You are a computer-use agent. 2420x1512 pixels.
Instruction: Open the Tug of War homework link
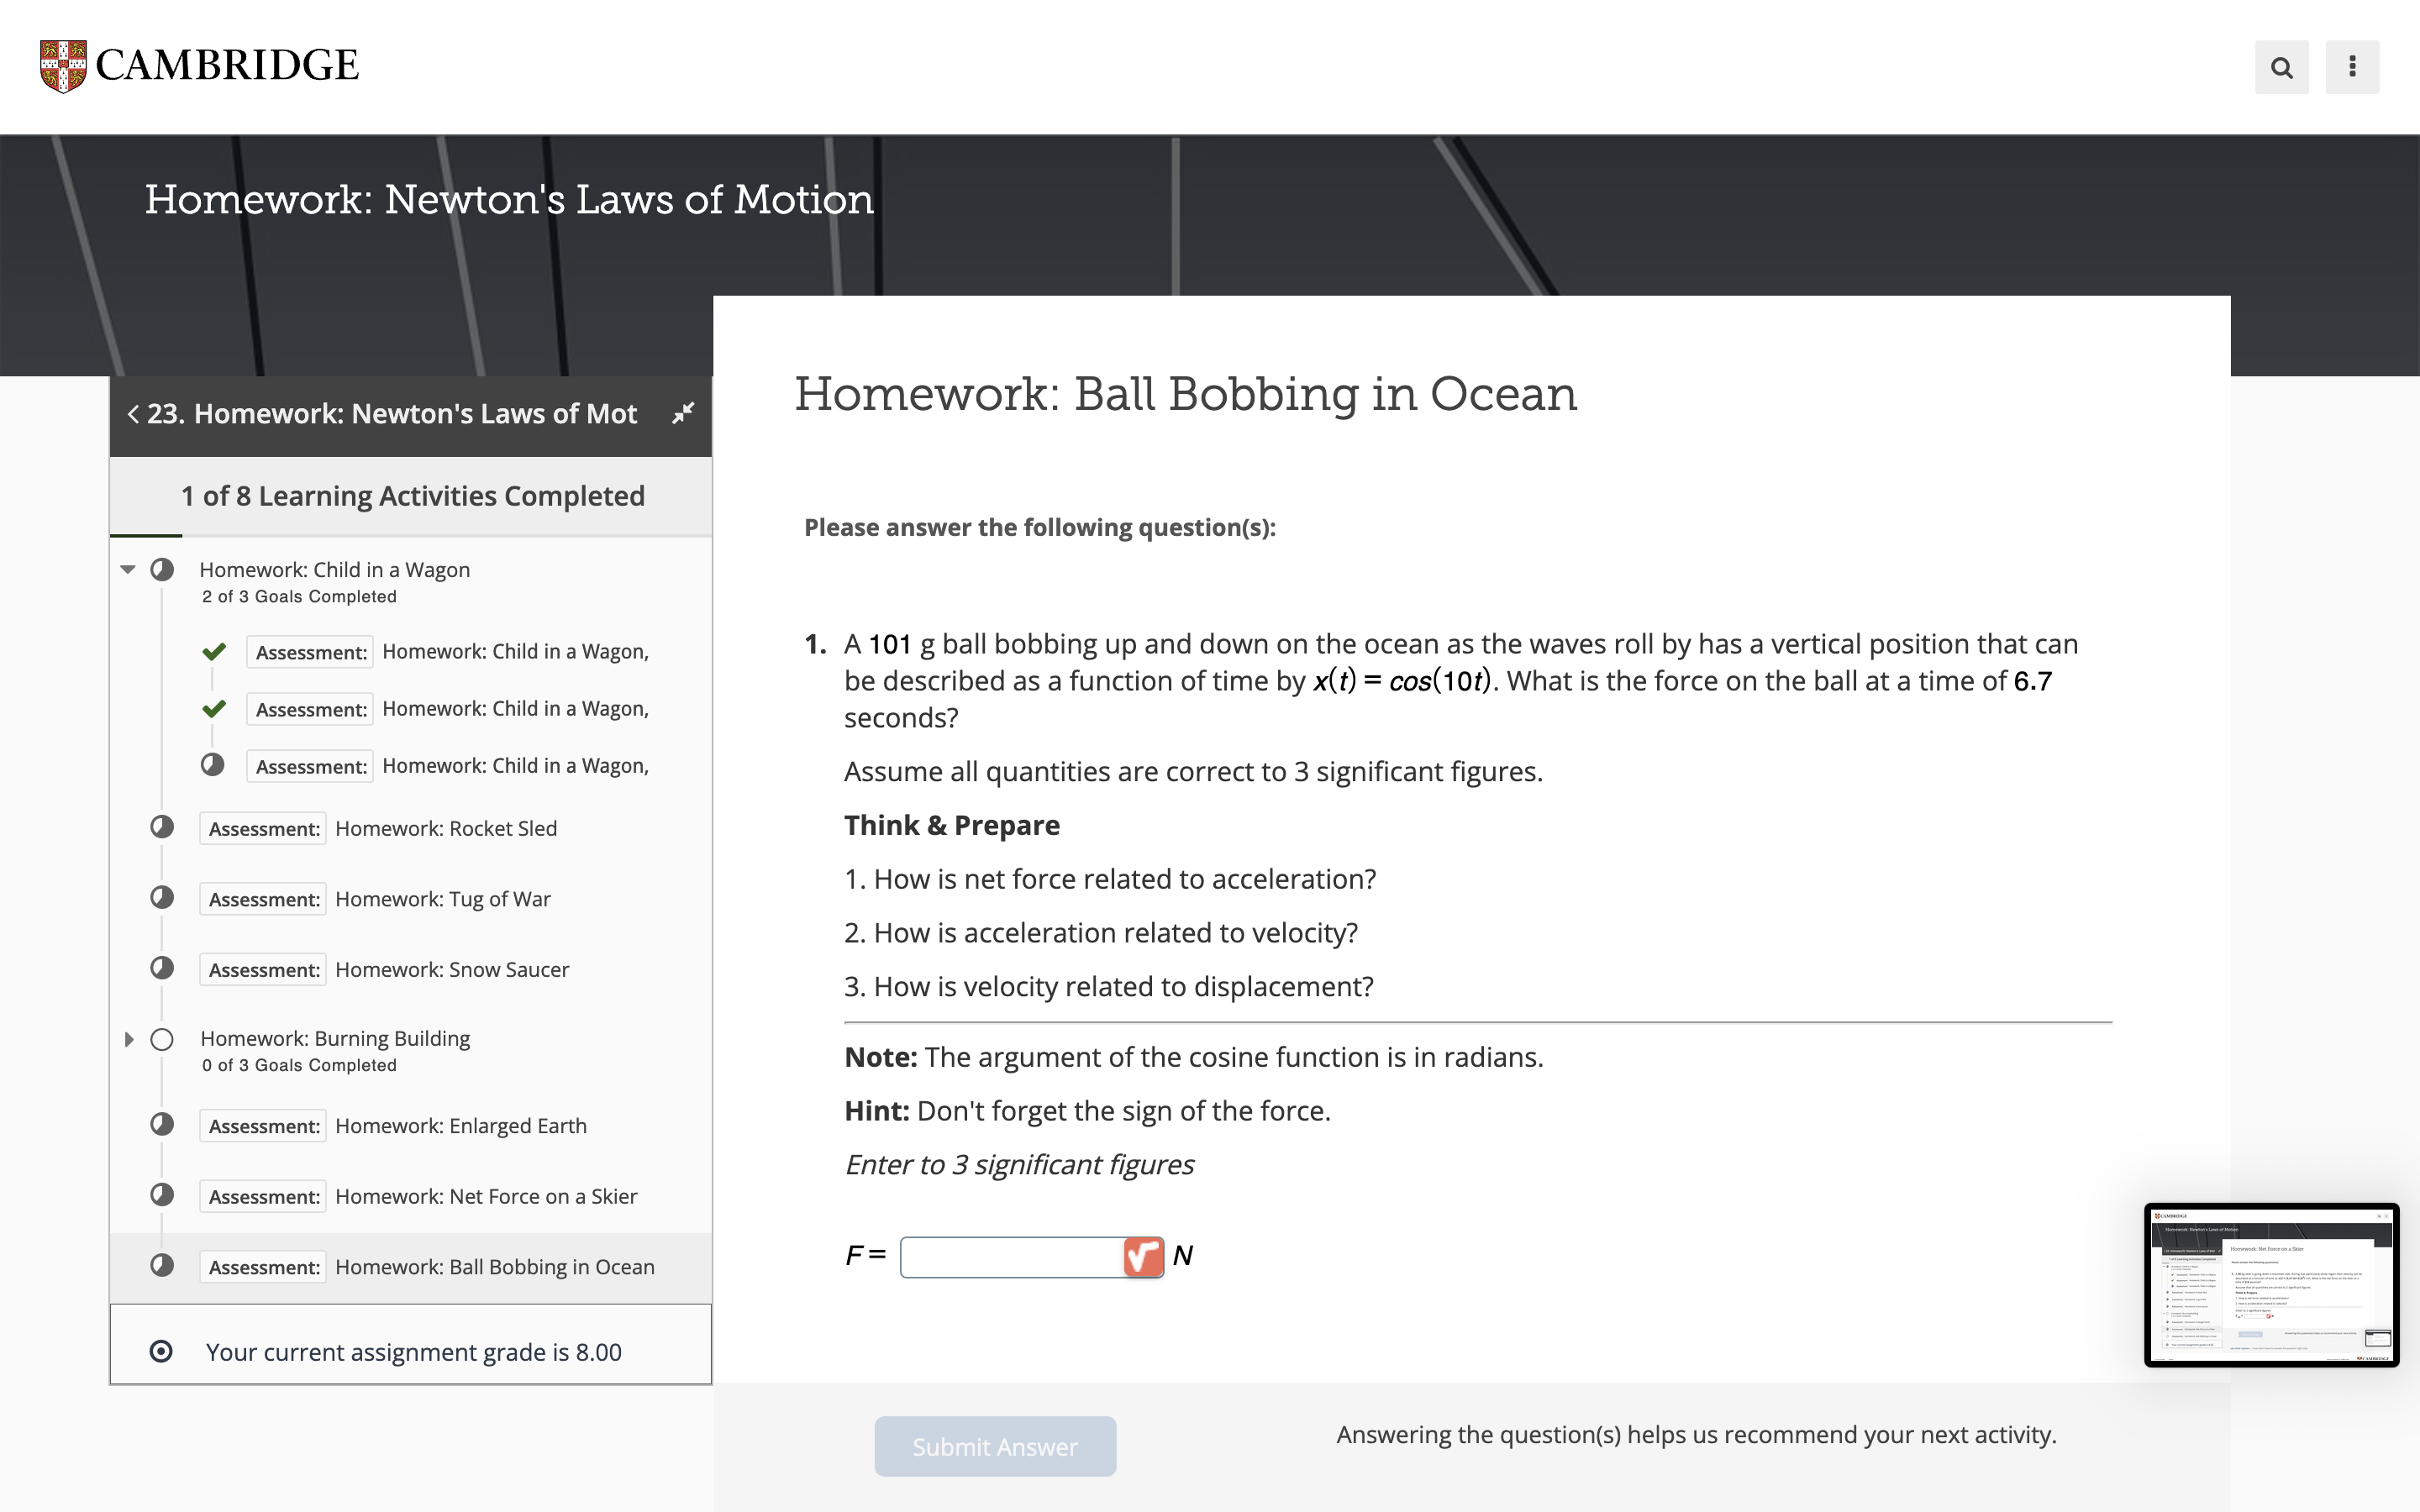443,898
